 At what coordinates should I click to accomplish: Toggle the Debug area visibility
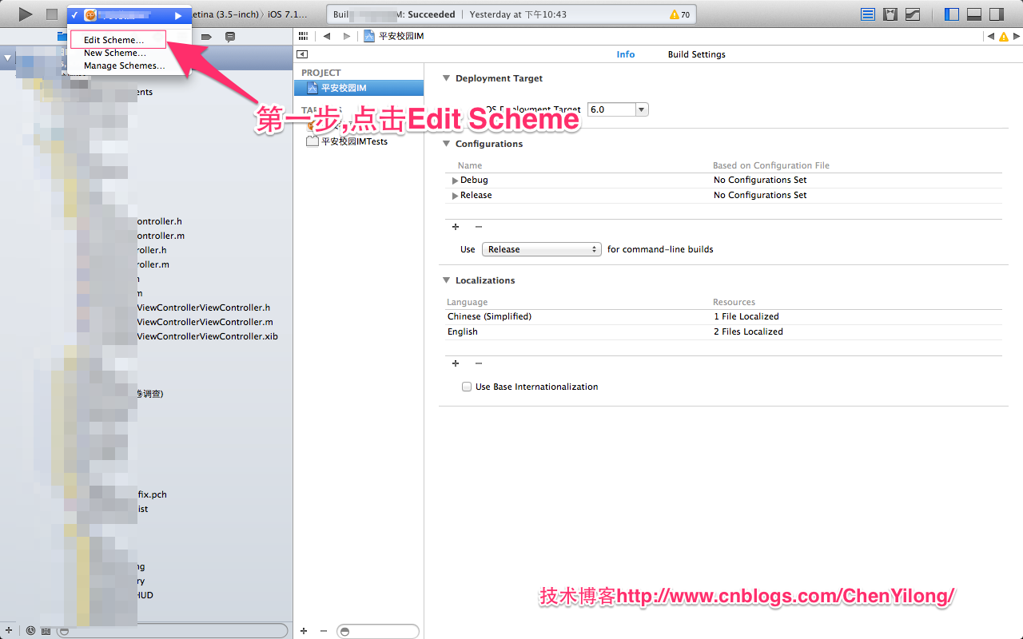[x=974, y=14]
